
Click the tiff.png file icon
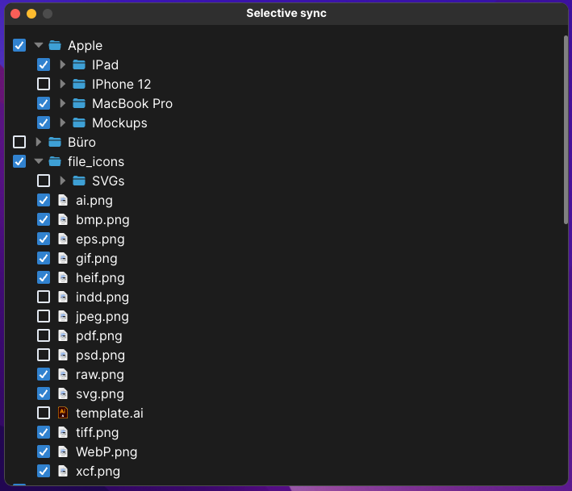[x=63, y=432]
